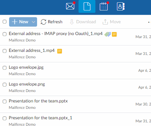
Task: Click the Move toolbar item
Action: pyautogui.click(x=112, y=22)
